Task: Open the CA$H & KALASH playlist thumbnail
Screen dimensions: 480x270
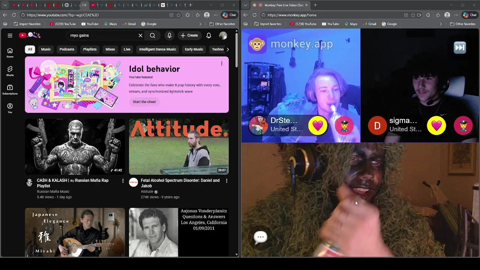Action: [75, 147]
